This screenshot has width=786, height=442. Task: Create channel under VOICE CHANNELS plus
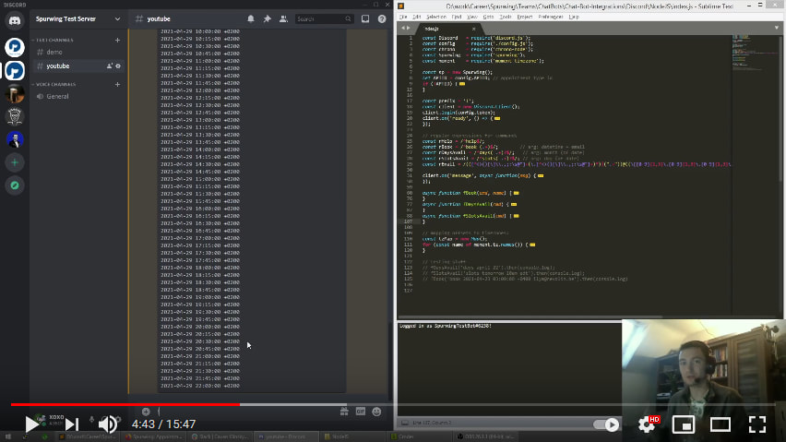click(117, 84)
